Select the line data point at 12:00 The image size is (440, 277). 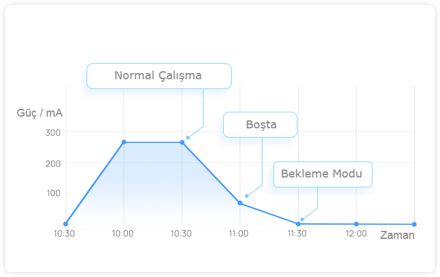pyautogui.click(x=356, y=224)
